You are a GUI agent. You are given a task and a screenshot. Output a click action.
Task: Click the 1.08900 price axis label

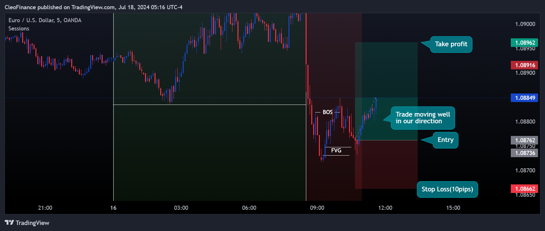[x=525, y=73]
